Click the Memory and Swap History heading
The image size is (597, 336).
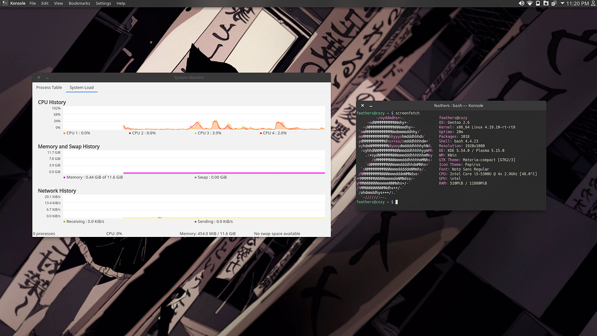(69, 147)
